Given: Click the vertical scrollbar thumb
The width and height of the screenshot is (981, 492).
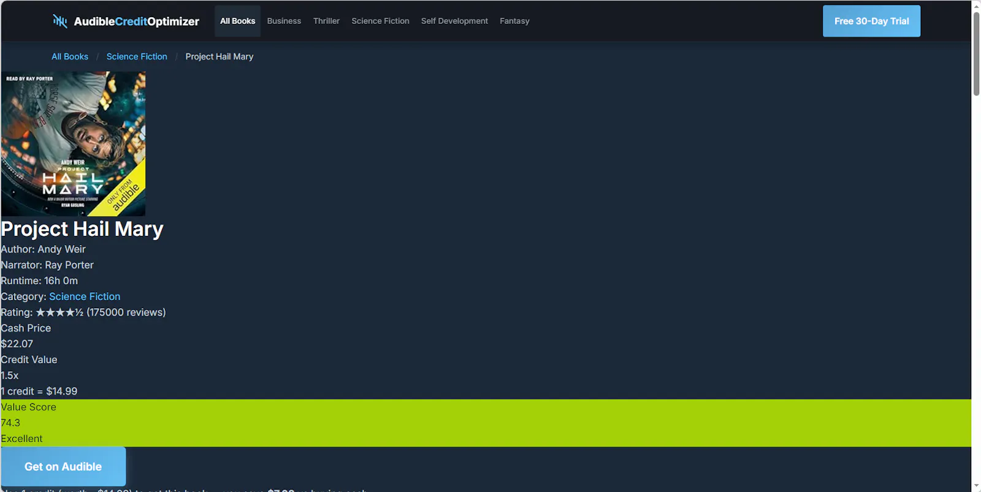Looking at the screenshot, I should click(976, 53).
